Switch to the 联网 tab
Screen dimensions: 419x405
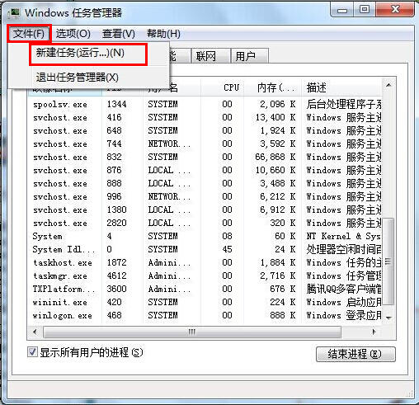[x=210, y=56]
